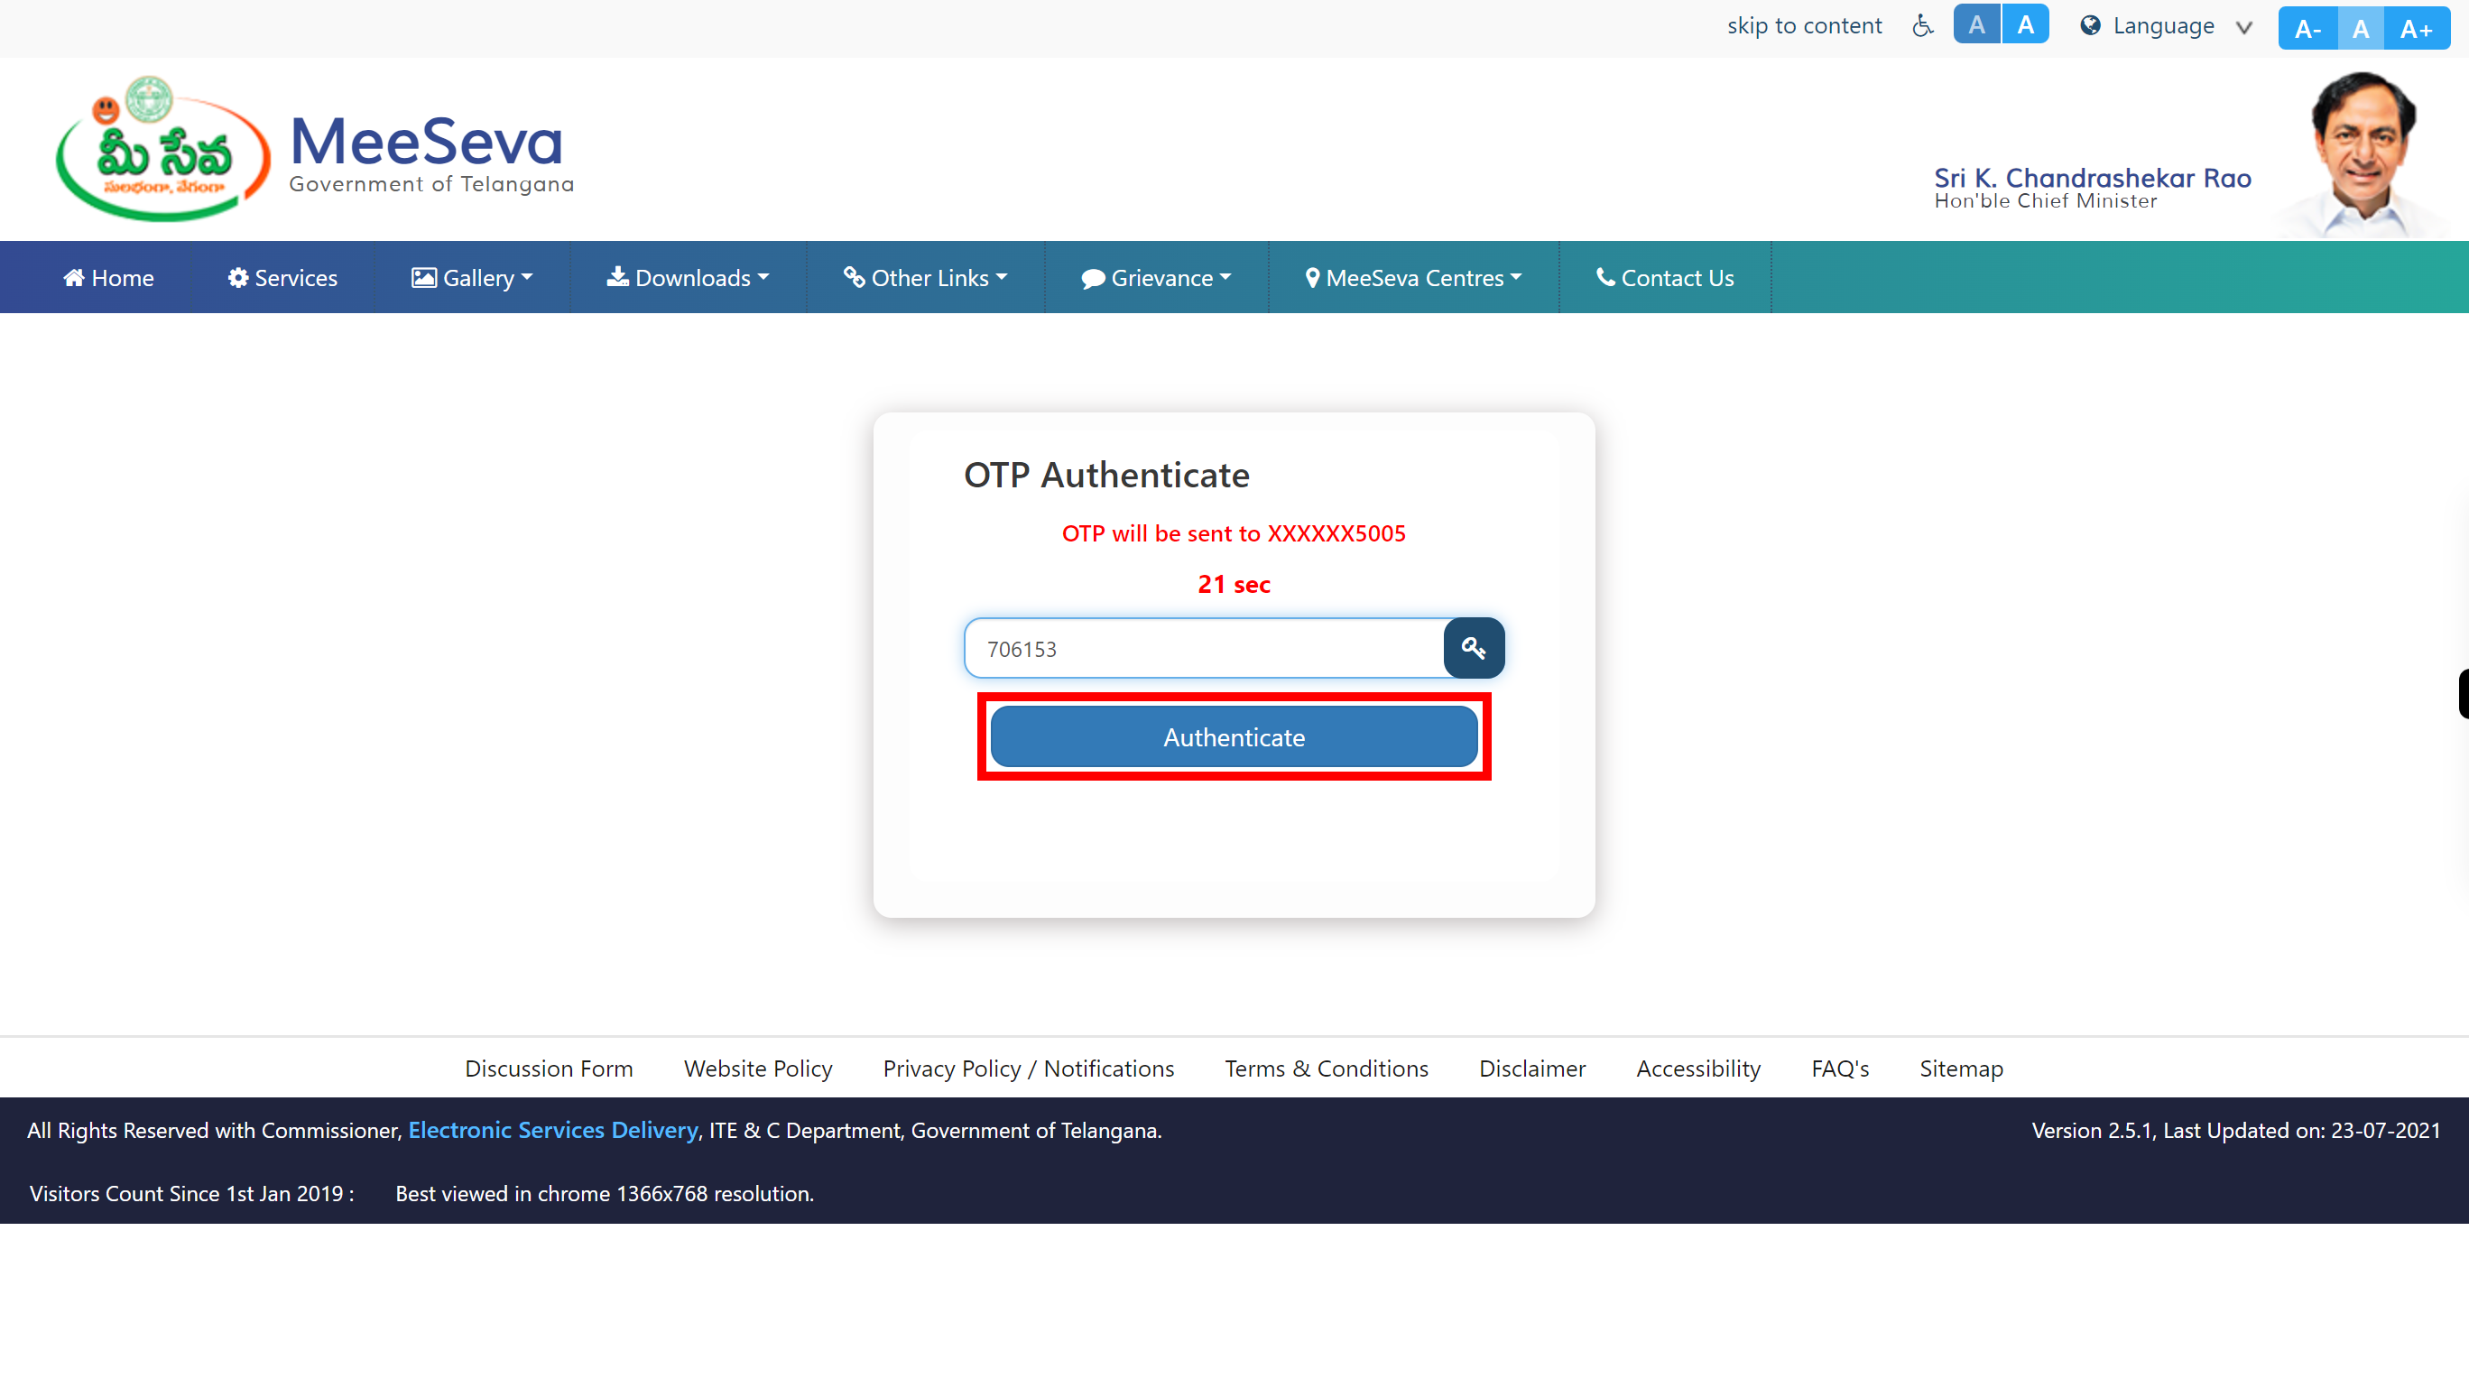Click the globe icon next to Language

[2090, 26]
